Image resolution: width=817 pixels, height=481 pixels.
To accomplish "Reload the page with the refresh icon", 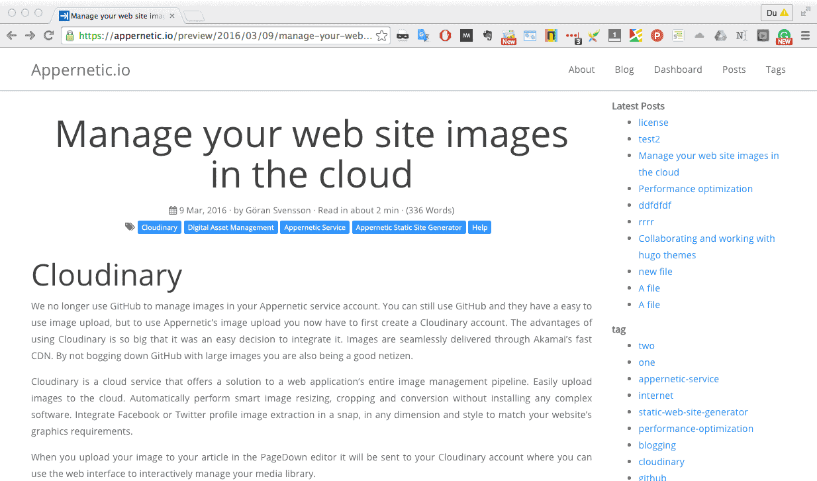I will point(48,36).
